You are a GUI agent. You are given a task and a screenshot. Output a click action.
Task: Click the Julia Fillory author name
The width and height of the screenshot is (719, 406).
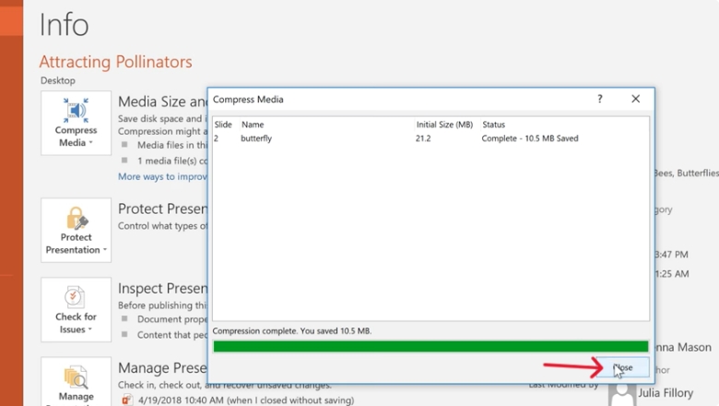[x=666, y=393]
